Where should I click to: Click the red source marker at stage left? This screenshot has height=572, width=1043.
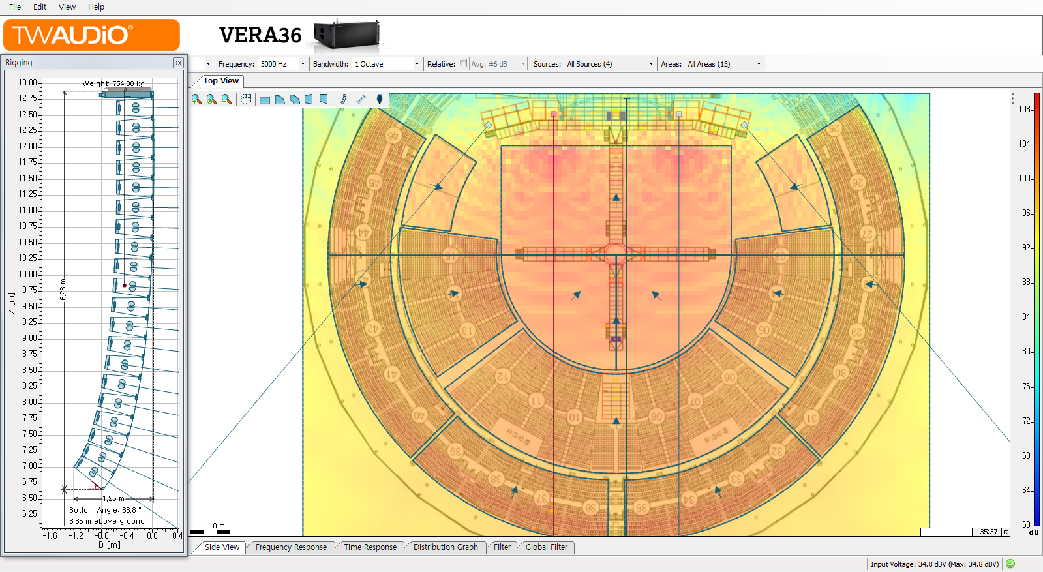554,114
